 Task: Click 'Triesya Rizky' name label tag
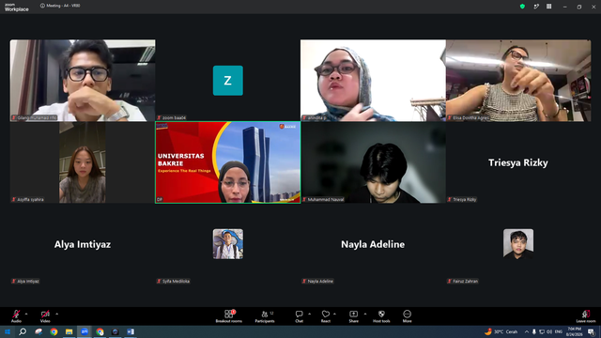[x=462, y=200]
